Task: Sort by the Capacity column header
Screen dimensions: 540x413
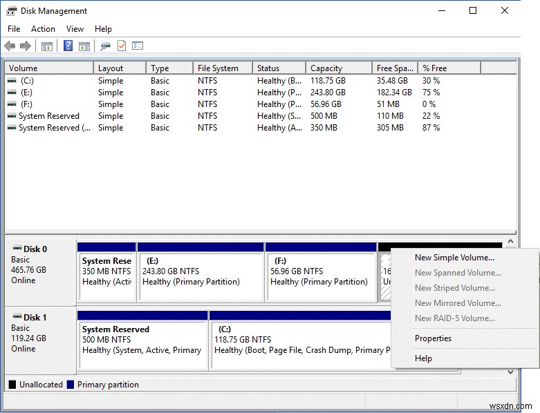Action: coord(339,68)
